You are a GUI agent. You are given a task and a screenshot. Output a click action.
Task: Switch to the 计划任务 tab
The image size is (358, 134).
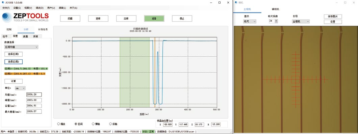tap(43, 29)
